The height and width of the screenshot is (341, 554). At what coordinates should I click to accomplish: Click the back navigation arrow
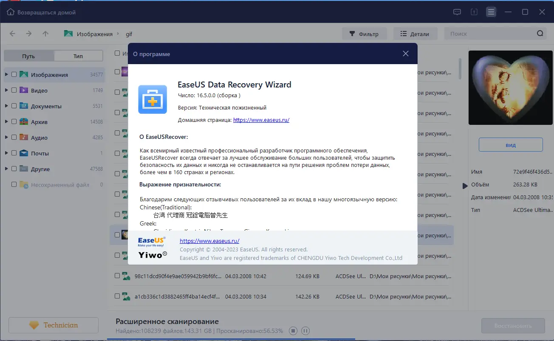[x=13, y=33]
